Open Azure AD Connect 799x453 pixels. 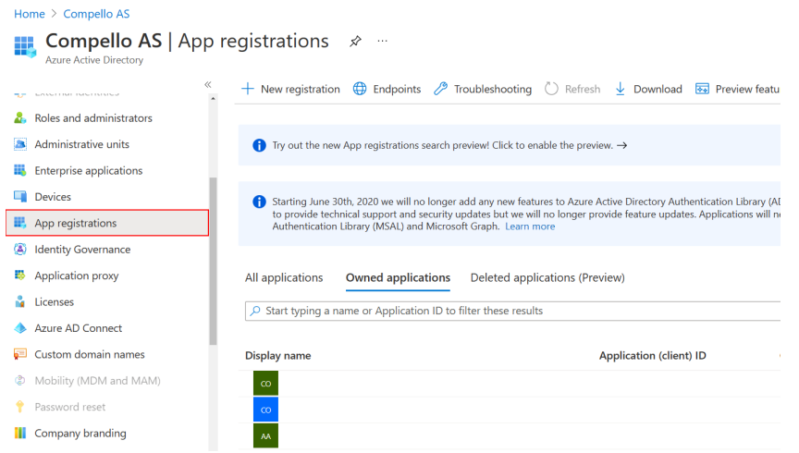(x=79, y=328)
